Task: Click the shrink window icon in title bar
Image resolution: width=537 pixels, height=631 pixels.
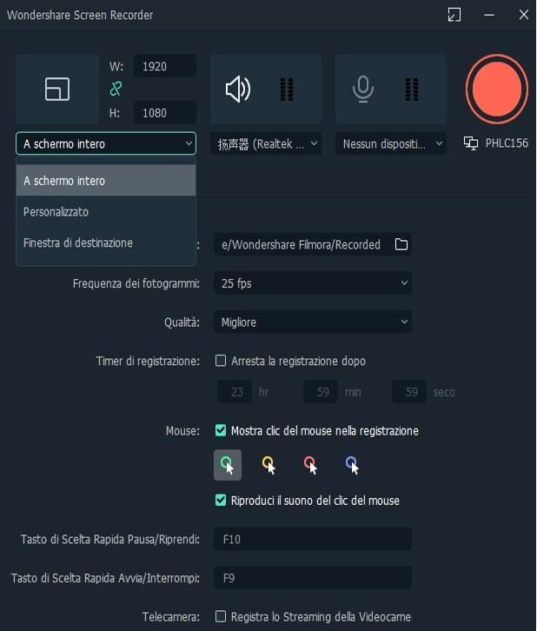Action: click(454, 15)
